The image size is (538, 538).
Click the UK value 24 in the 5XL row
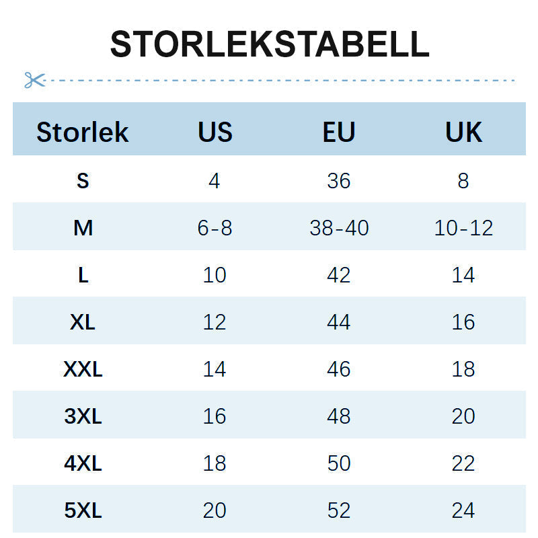[x=463, y=510]
